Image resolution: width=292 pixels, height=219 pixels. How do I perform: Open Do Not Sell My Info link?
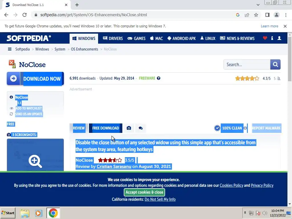(160, 199)
